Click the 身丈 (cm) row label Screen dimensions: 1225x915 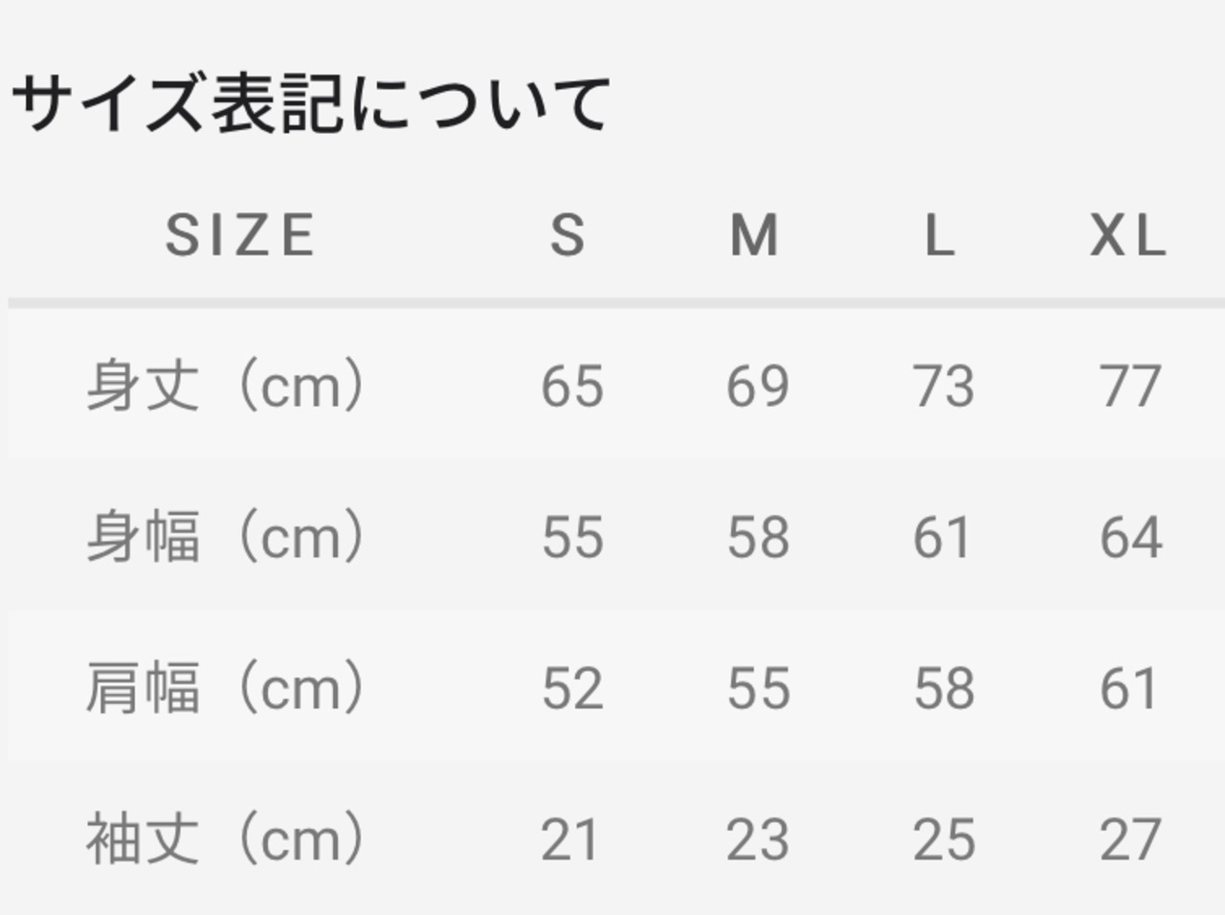point(226,386)
